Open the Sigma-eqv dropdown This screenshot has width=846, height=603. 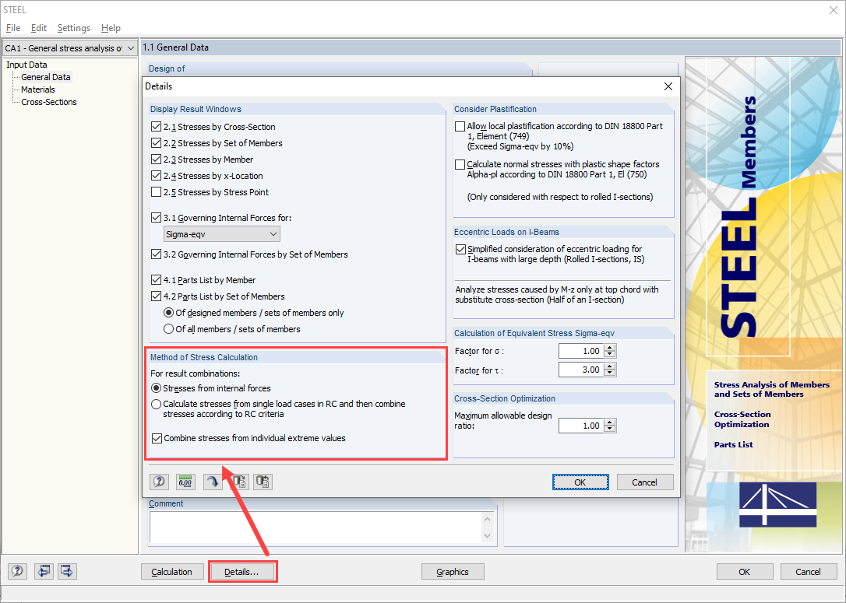point(222,234)
